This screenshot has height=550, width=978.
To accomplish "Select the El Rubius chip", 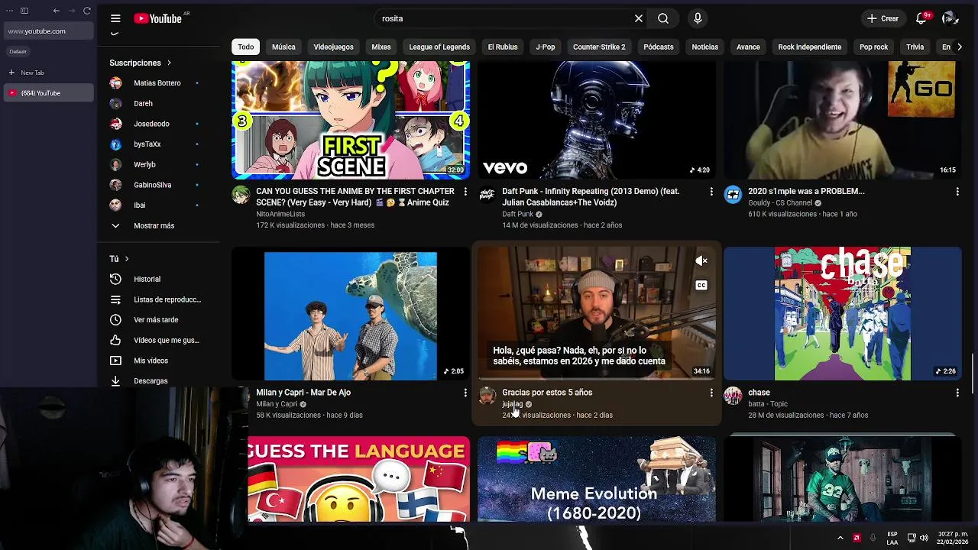I will click(x=503, y=47).
